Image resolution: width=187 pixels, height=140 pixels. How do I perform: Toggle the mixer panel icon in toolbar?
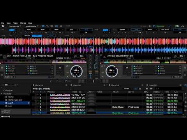point(56,26)
